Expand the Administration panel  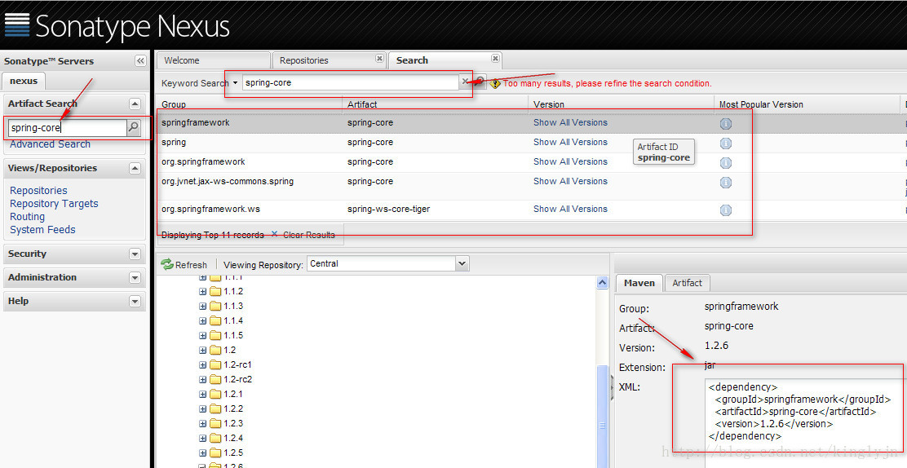click(x=135, y=278)
